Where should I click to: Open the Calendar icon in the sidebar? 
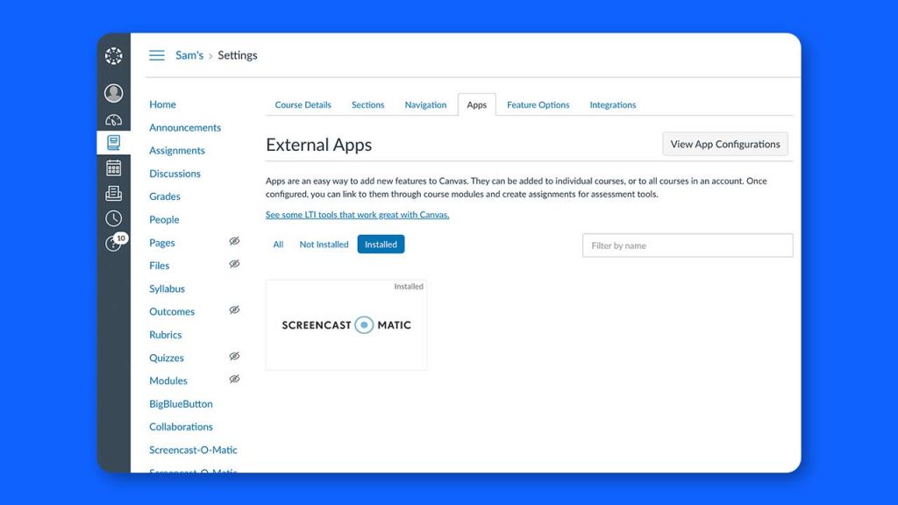(113, 167)
